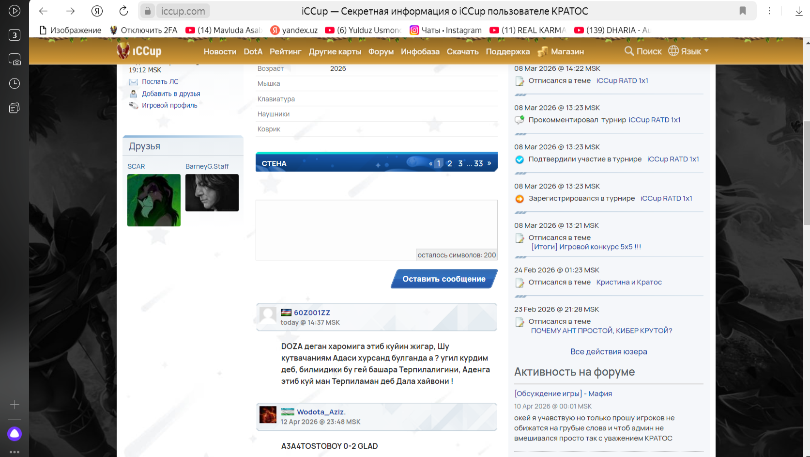Click the browser back arrow
Viewport: 810px width, 457px height.
(x=43, y=11)
